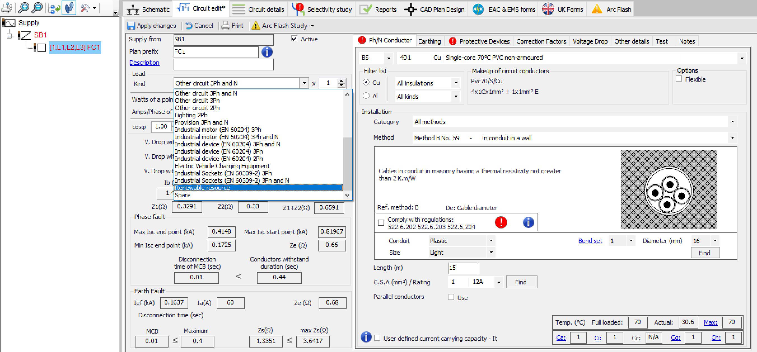This screenshot has height=352, width=757.
Task: Click the Print printer icon
Action: coord(225,26)
